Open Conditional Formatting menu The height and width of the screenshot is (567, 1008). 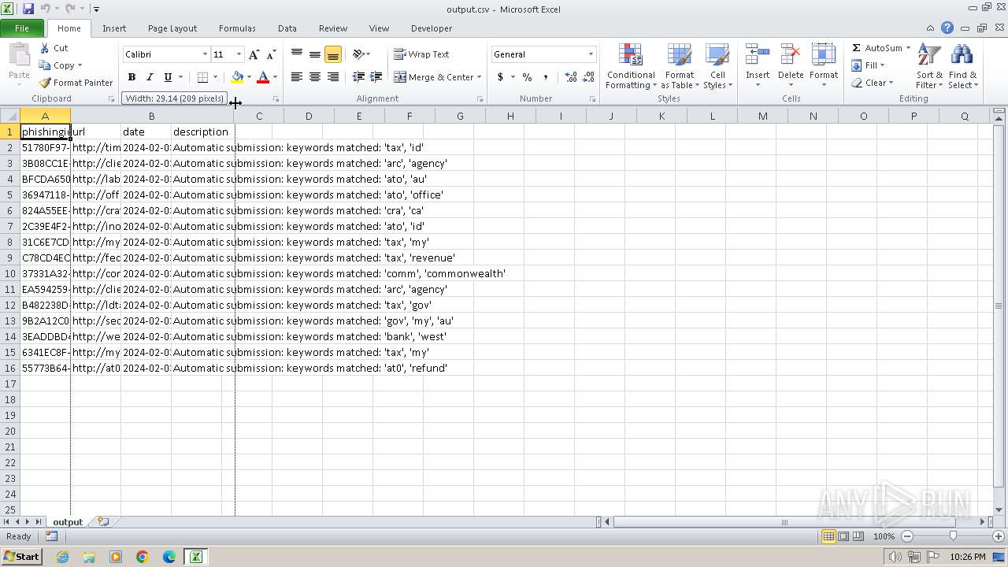click(x=630, y=66)
